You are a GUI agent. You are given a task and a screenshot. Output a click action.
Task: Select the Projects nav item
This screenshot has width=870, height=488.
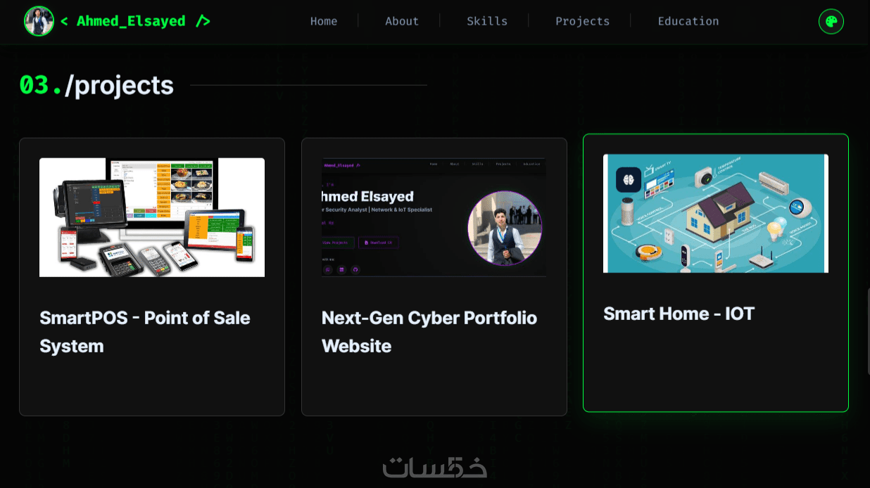coord(583,21)
